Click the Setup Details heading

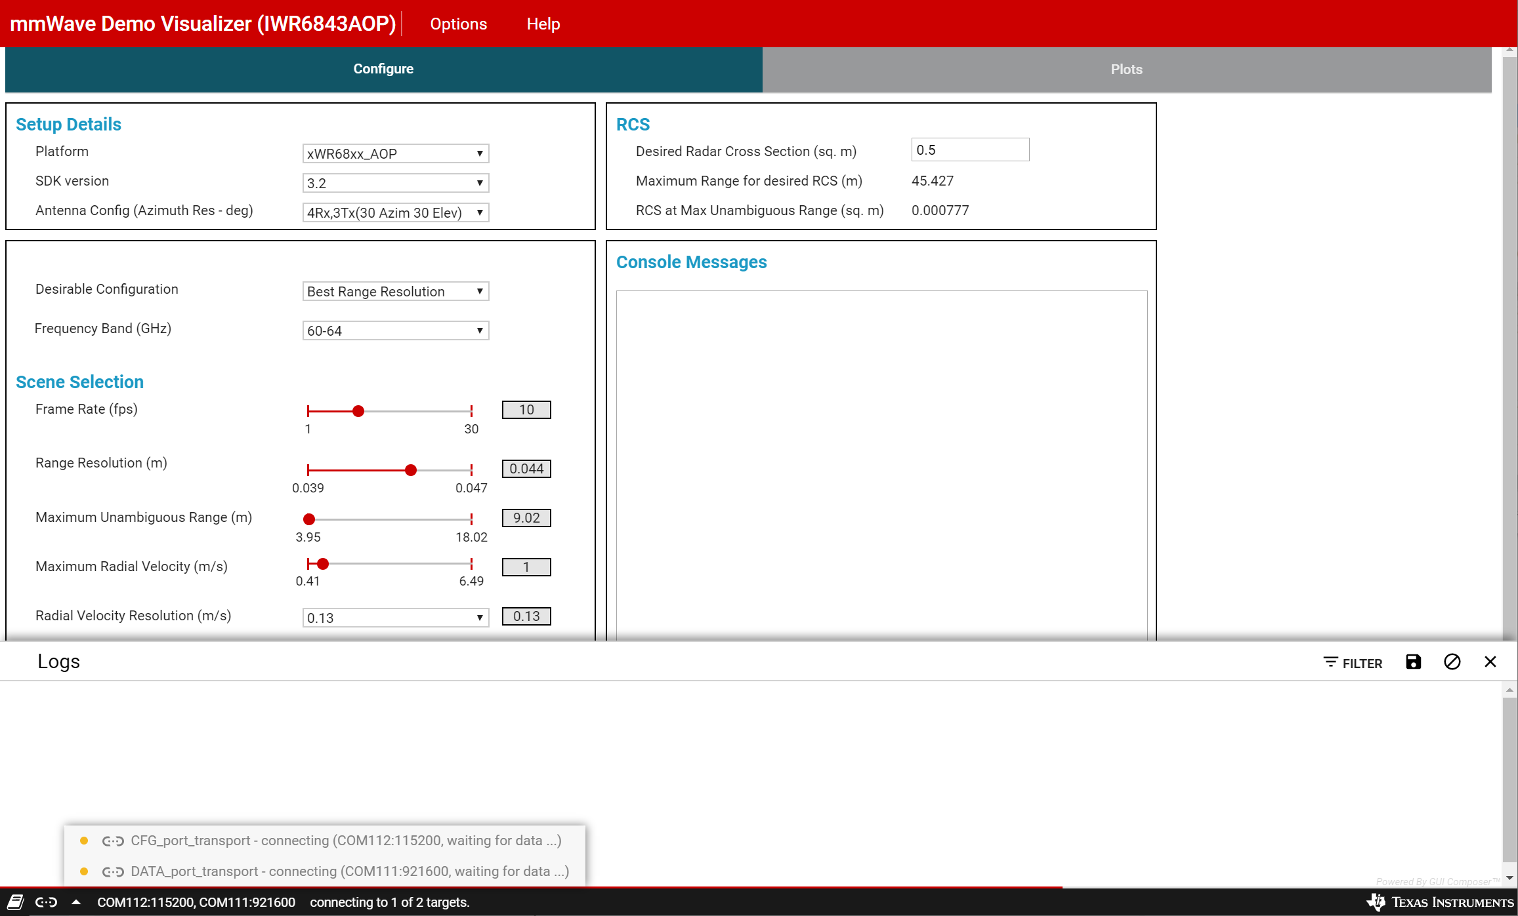[68, 125]
